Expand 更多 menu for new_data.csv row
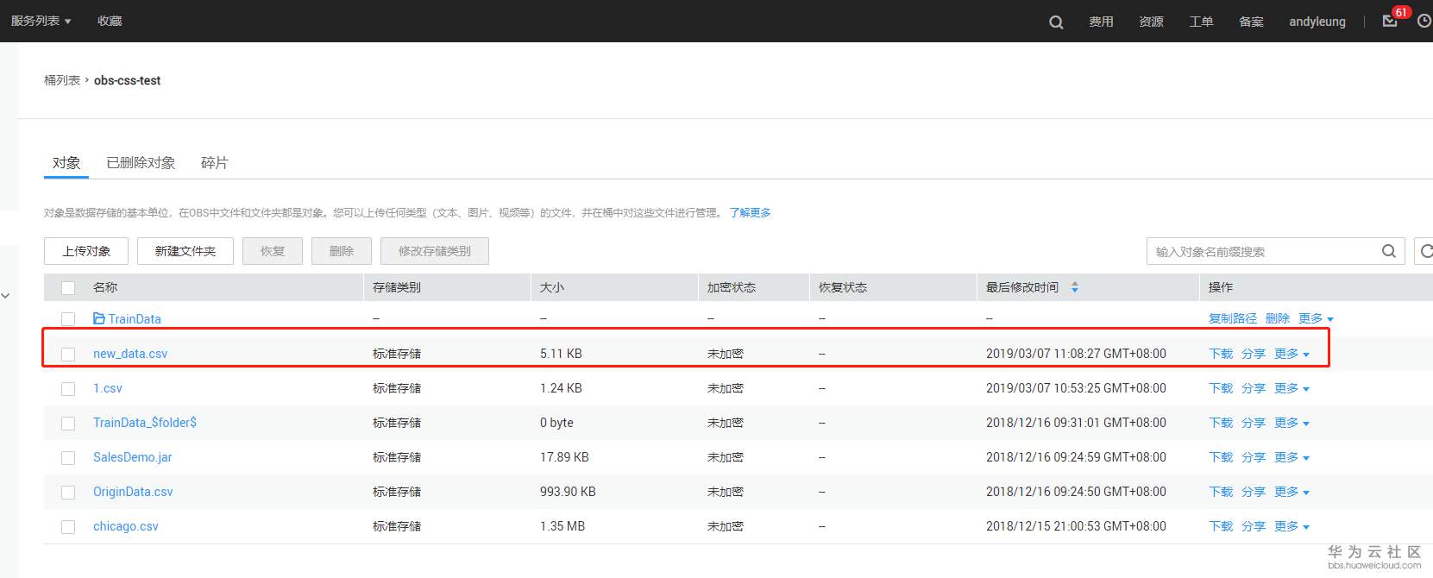 1292,354
